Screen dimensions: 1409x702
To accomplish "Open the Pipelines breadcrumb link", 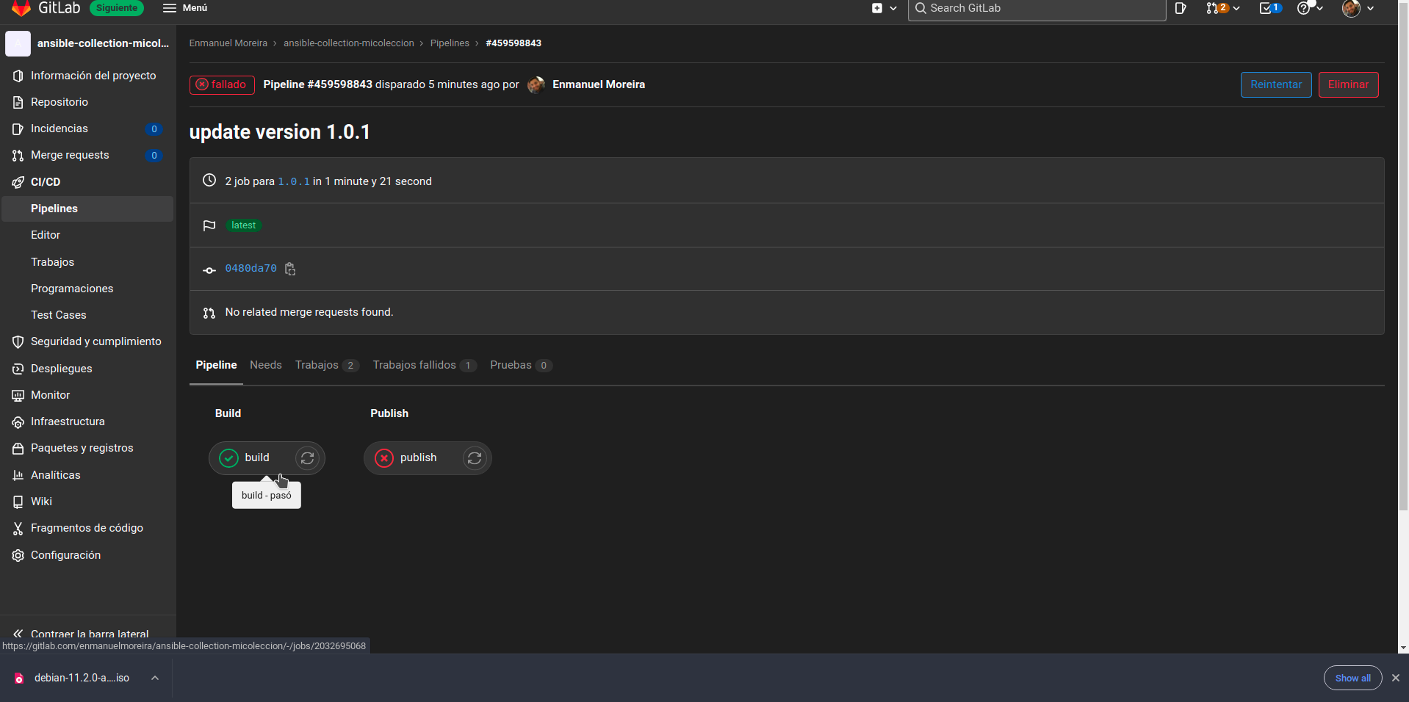I will pos(450,43).
